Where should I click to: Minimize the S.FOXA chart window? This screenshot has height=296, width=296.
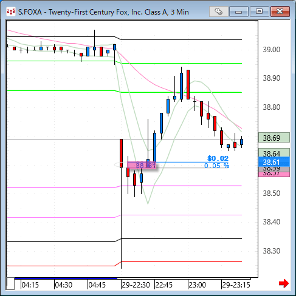click(x=239, y=12)
